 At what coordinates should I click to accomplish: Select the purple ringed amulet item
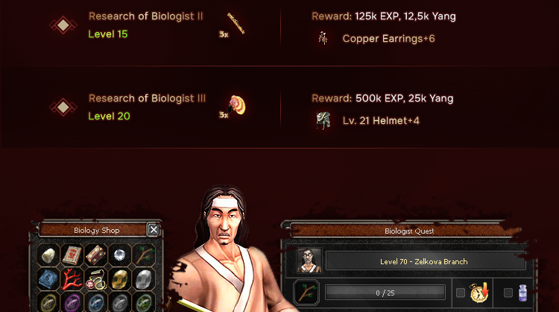72,302
